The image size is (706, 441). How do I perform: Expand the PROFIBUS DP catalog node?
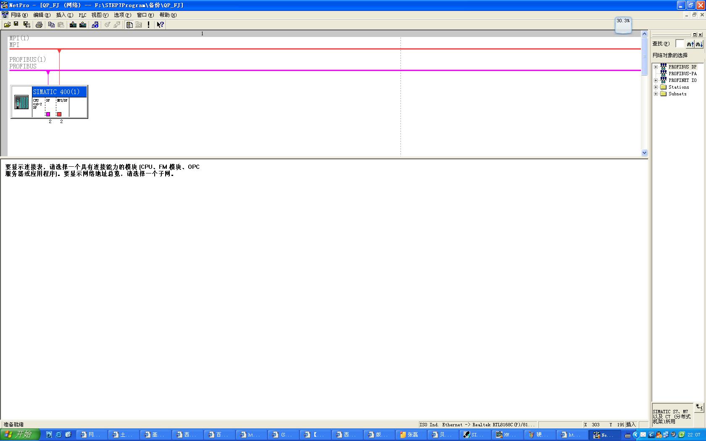(656, 67)
